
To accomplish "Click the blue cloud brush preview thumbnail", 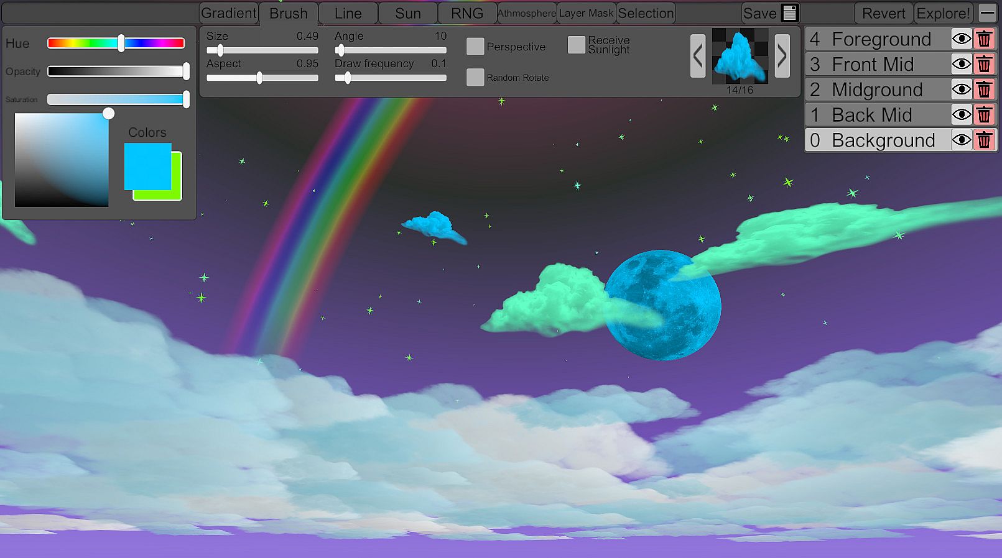I will pyautogui.click(x=740, y=56).
